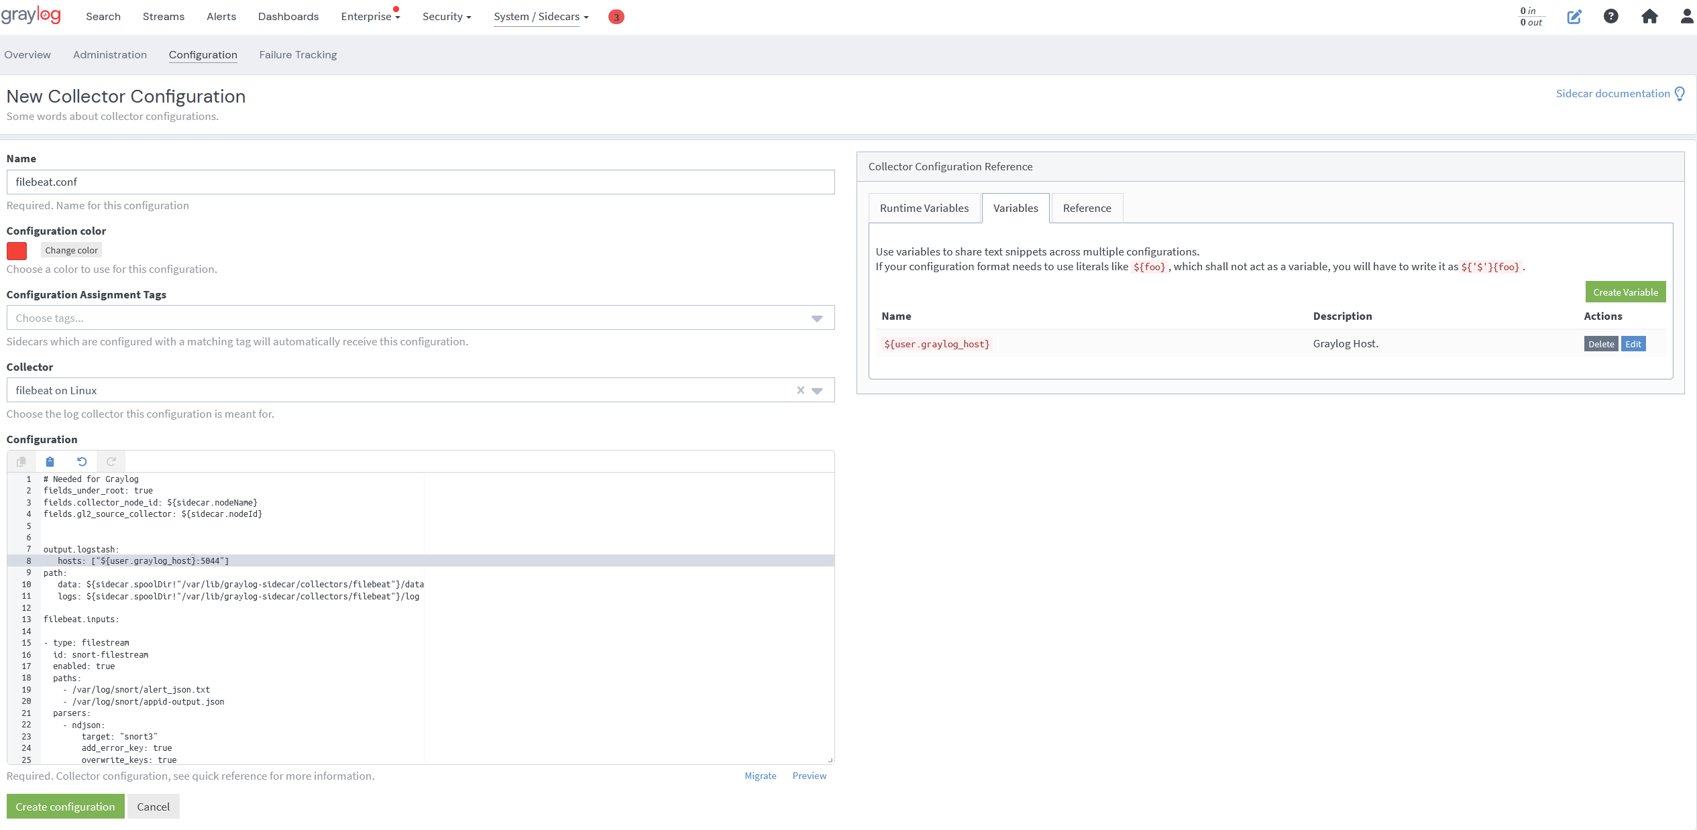Click the Change color button

pyautogui.click(x=71, y=250)
